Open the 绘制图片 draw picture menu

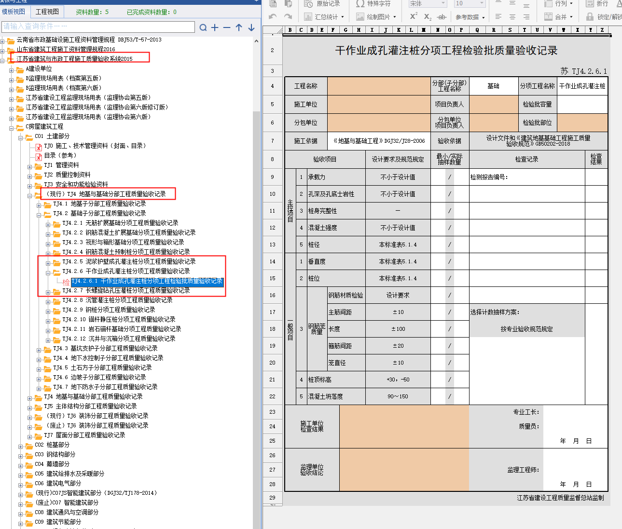pos(376,17)
